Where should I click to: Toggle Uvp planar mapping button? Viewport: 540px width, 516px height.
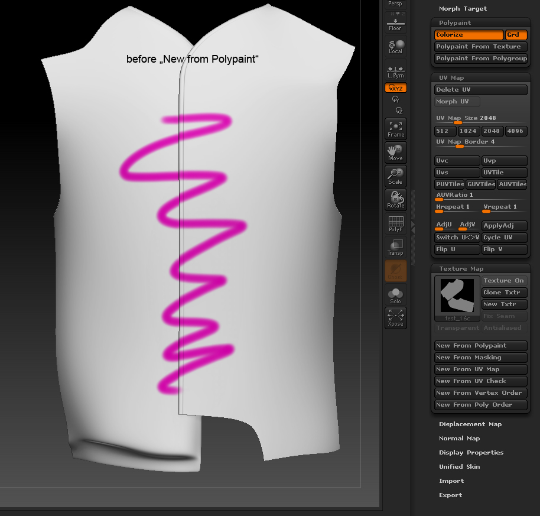tap(504, 161)
